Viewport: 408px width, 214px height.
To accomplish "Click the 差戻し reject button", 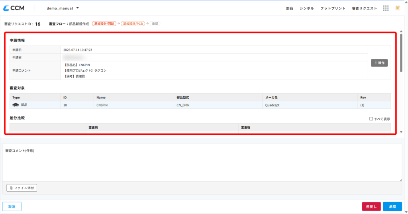I will pos(371,206).
